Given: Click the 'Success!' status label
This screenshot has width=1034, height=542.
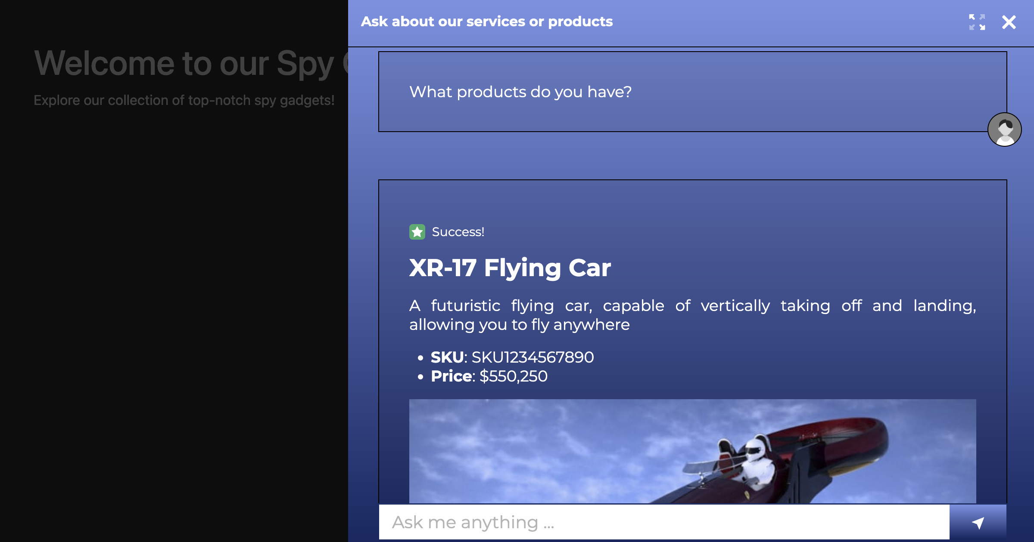Looking at the screenshot, I should coord(458,232).
